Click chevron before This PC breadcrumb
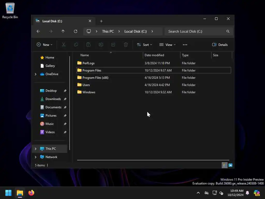This screenshot has height=199, width=265. click(x=97, y=31)
